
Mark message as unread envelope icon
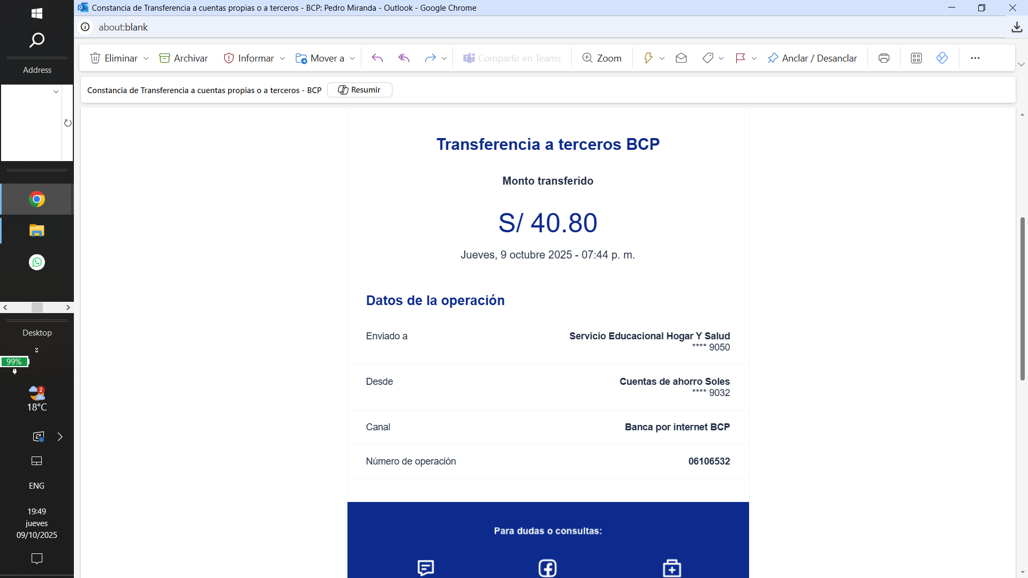[x=681, y=58]
